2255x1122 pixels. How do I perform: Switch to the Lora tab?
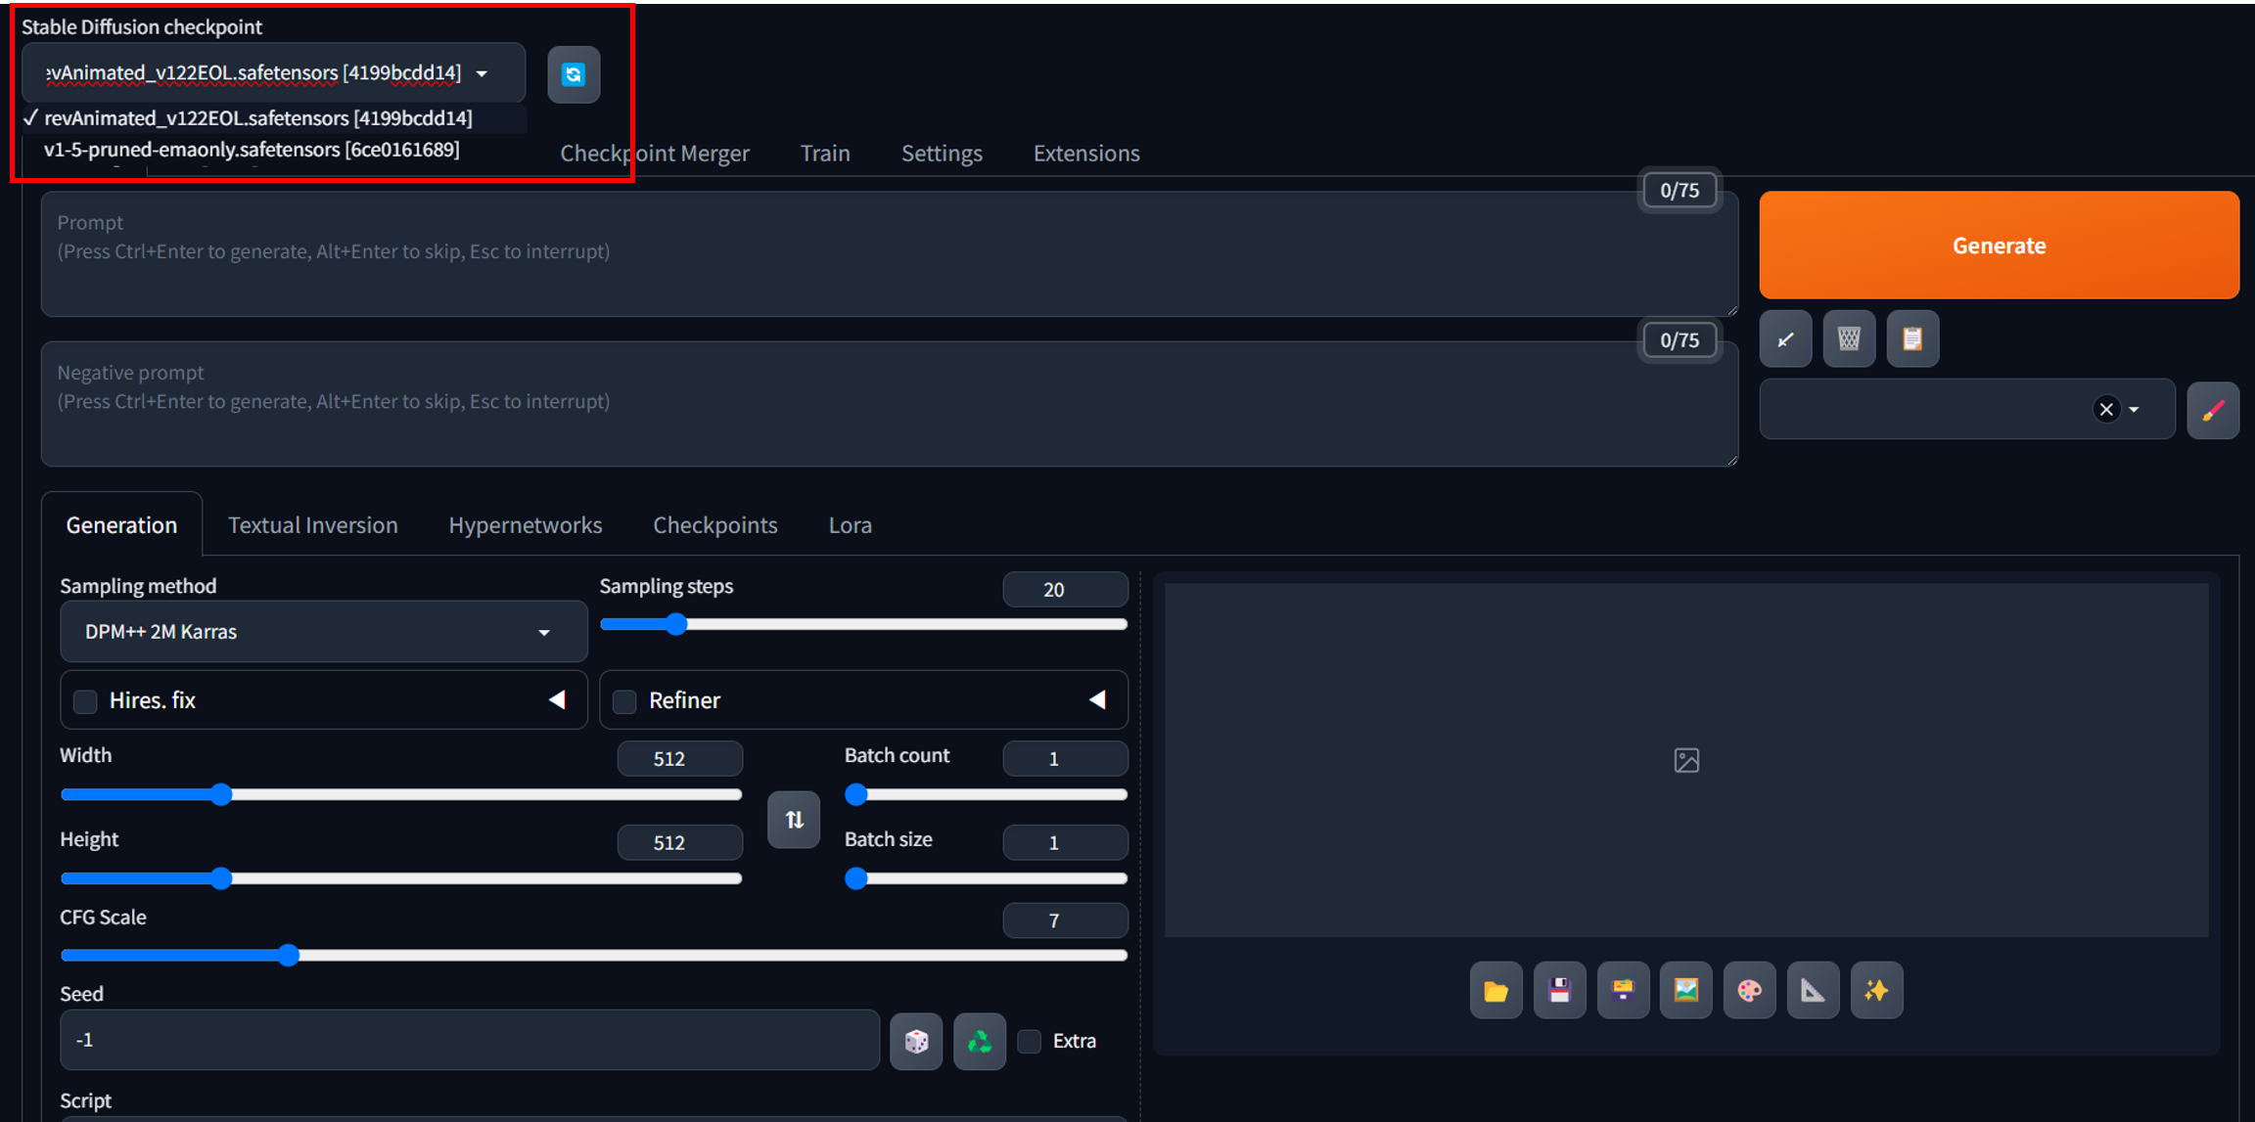click(x=851, y=525)
